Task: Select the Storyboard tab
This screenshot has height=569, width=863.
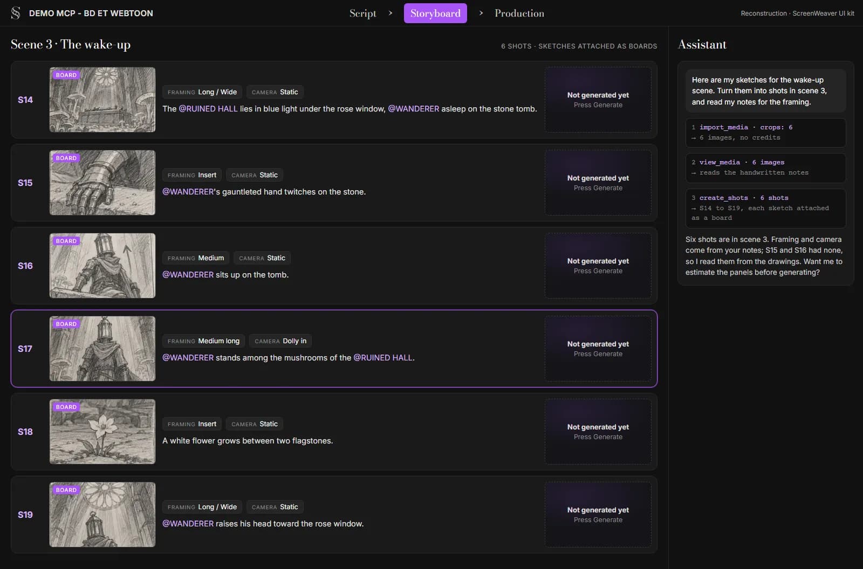Action: click(x=435, y=13)
